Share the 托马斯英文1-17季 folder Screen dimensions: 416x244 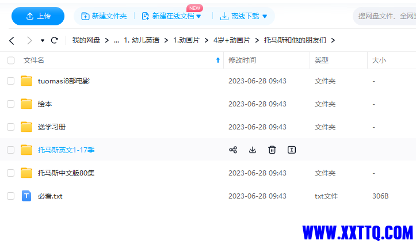click(233, 150)
